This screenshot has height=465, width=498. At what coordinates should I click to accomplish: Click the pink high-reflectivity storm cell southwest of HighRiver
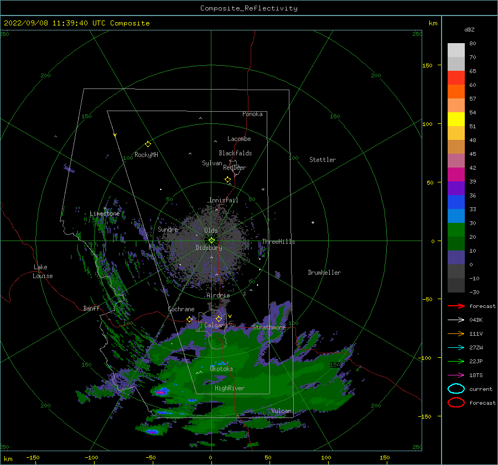click(x=162, y=393)
